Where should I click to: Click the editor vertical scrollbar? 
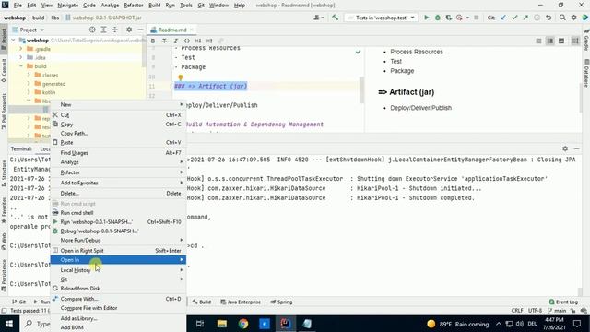(x=361, y=89)
